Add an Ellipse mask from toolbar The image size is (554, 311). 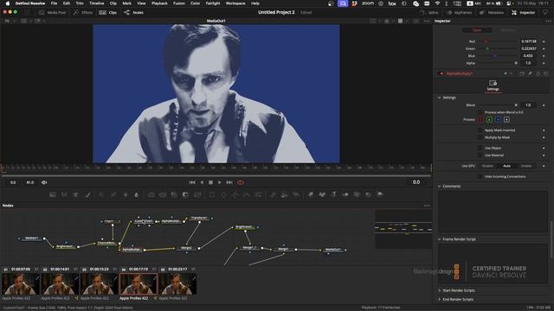coord(223,194)
